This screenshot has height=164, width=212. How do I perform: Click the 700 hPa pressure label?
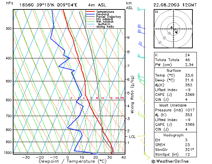[9, 116]
